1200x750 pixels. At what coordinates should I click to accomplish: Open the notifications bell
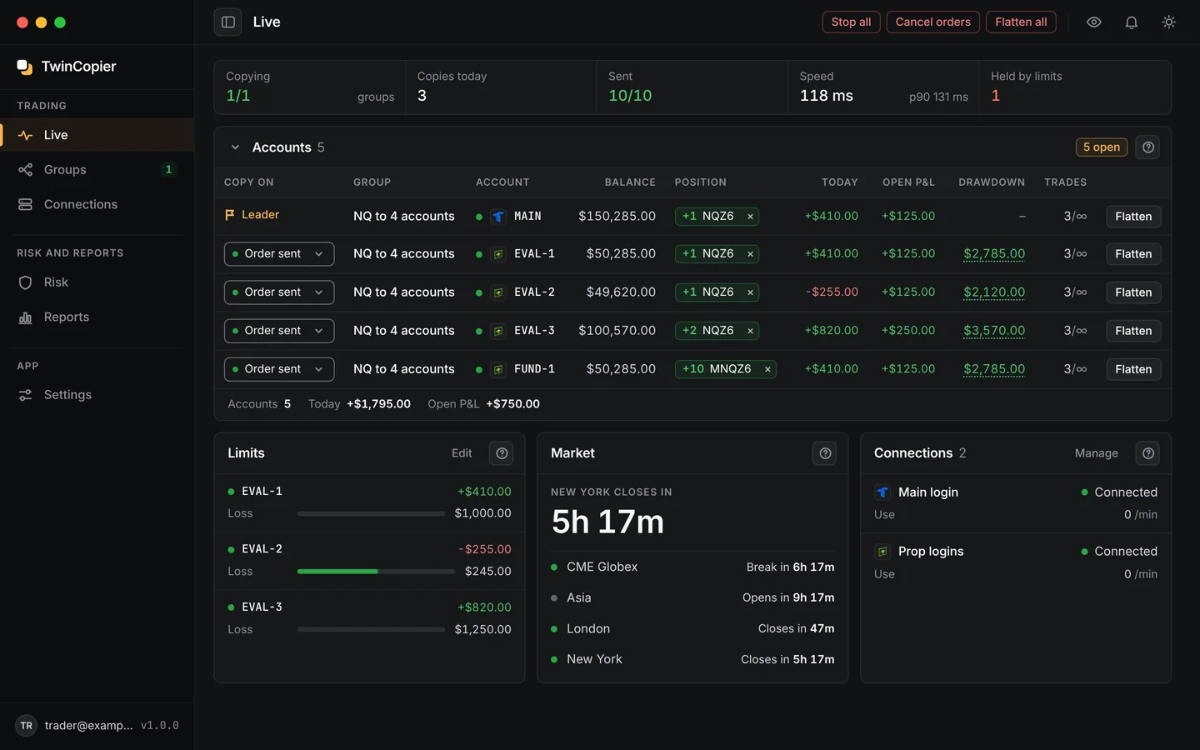[1132, 22]
